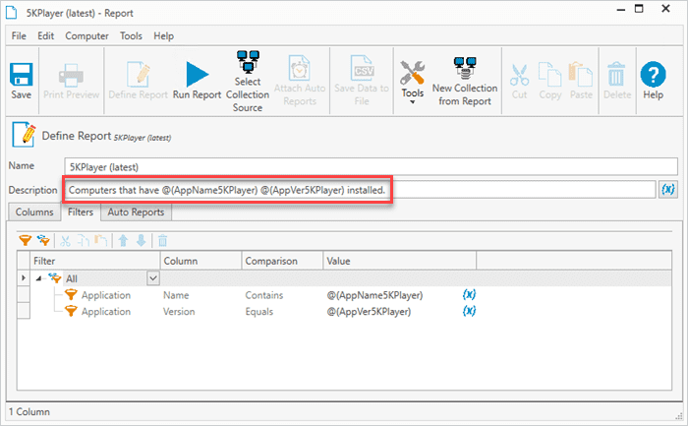The image size is (688, 426).
Task: Click New Collection from Report
Action: click(465, 82)
